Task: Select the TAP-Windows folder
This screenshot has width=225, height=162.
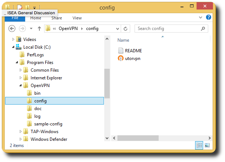Action: tap(44, 132)
